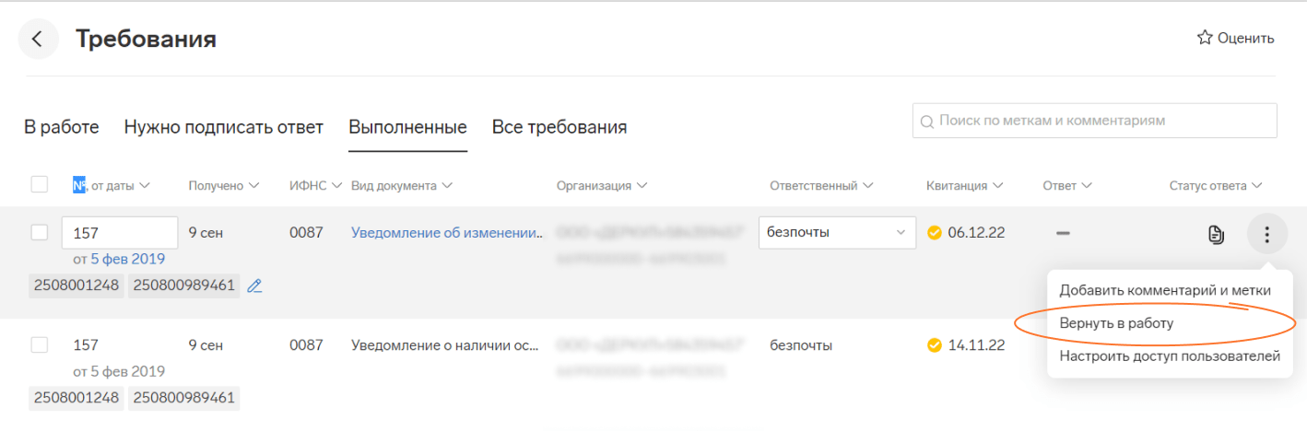
Task: Go back with the arrow button
Action: click(38, 40)
